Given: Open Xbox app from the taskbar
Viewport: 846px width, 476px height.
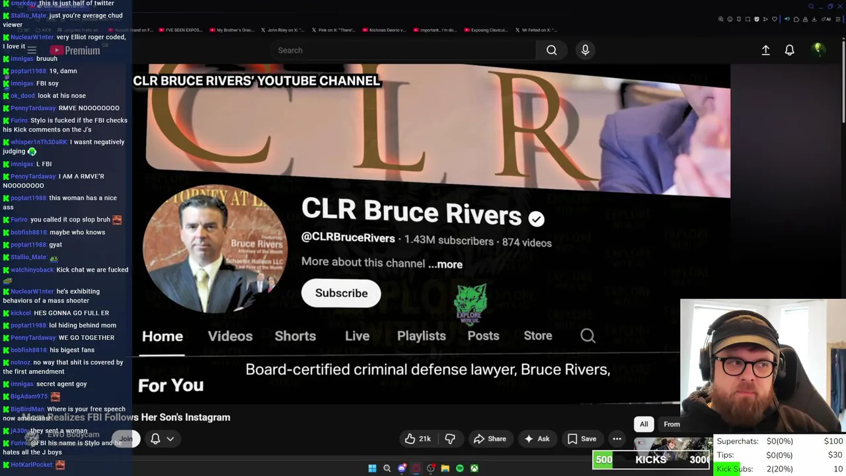Looking at the screenshot, I should click(474, 468).
